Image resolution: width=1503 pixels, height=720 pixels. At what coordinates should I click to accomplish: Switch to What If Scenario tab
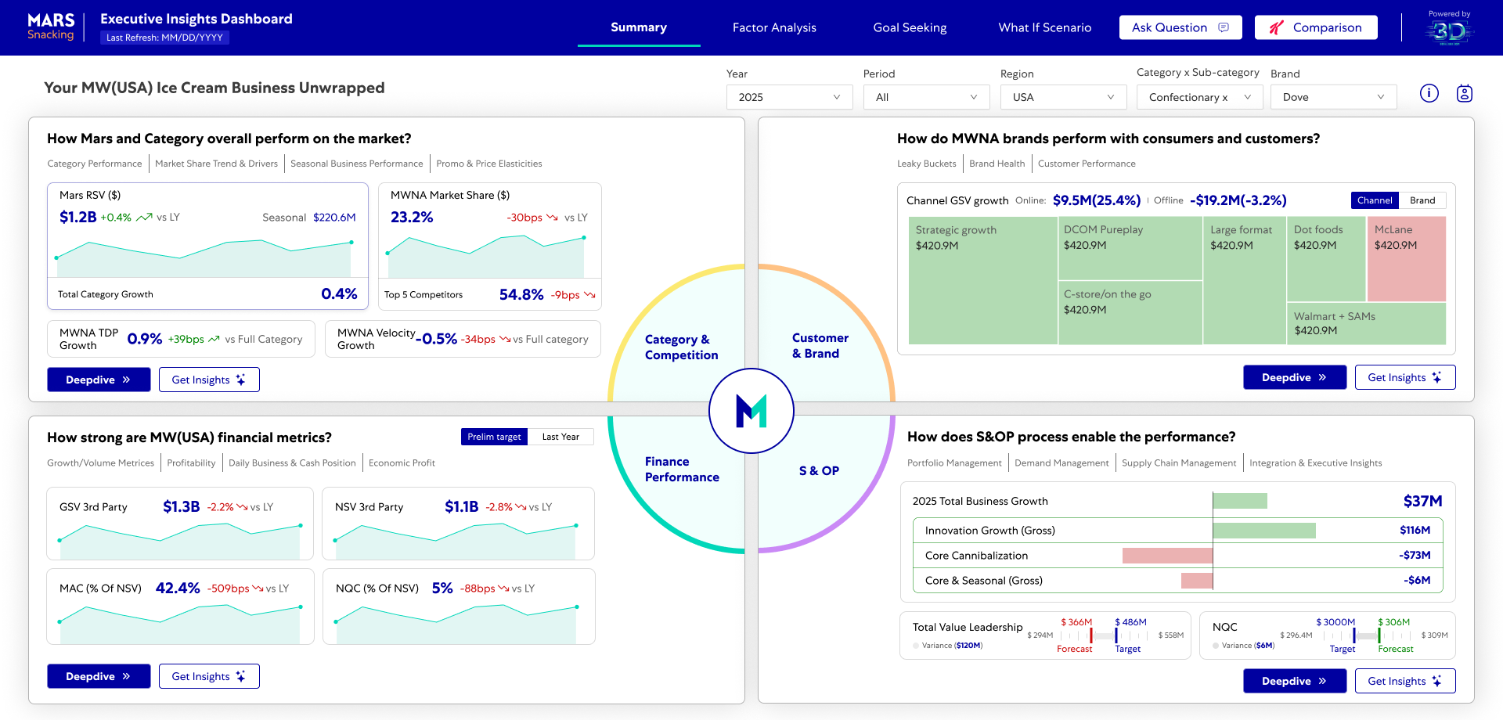coord(1044,27)
